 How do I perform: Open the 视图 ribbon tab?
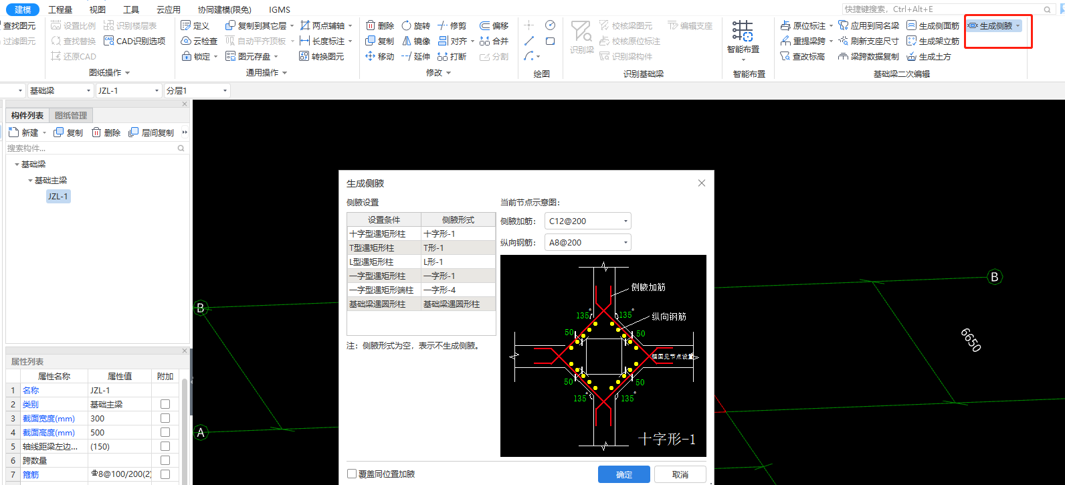click(98, 9)
